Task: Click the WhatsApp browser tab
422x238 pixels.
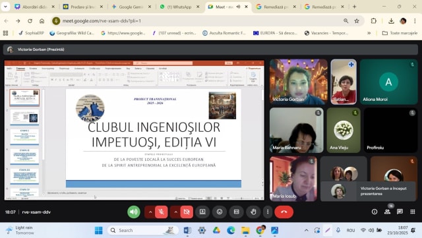Action: [x=179, y=7]
